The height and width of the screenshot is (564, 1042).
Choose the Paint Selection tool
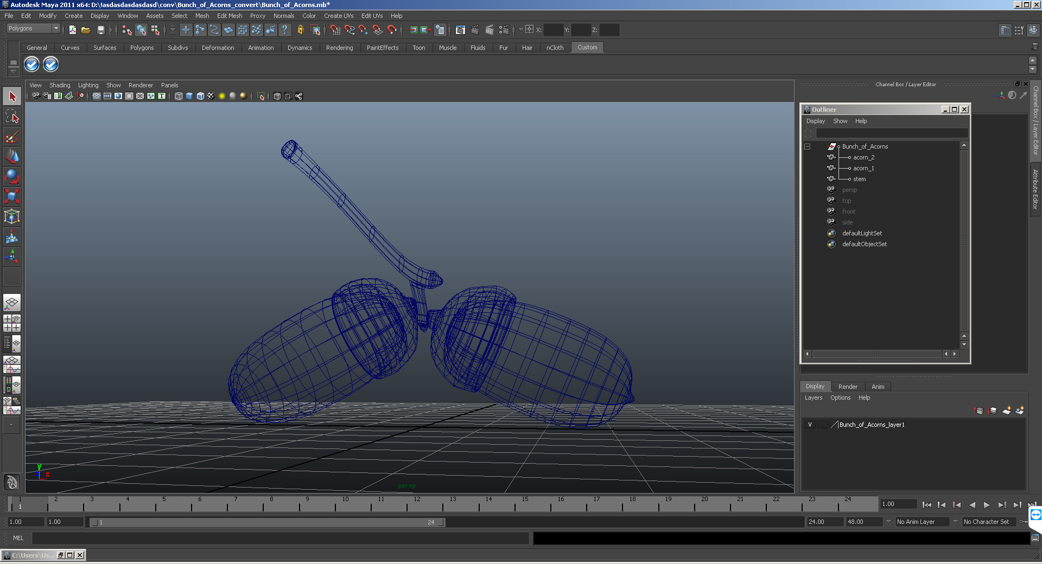point(12,137)
